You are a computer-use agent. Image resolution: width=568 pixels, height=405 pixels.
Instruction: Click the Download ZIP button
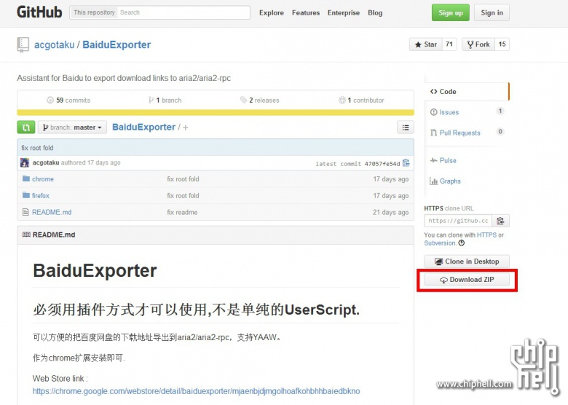[467, 279]
